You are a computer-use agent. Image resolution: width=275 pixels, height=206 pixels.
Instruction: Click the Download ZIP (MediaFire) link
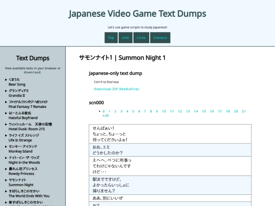coord(117,89)
